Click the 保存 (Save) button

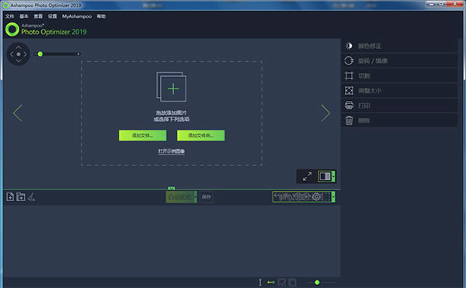tap(207, 197)
